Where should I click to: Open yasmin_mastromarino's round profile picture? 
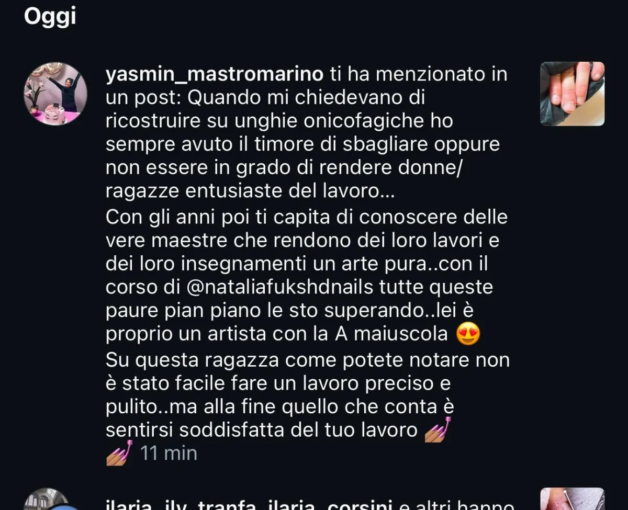click(55, 94)
